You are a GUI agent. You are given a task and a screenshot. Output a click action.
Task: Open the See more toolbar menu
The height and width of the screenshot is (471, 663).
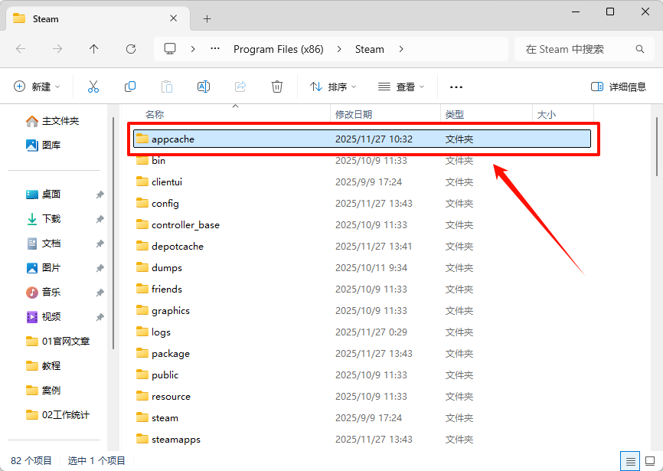click(456, 87)
